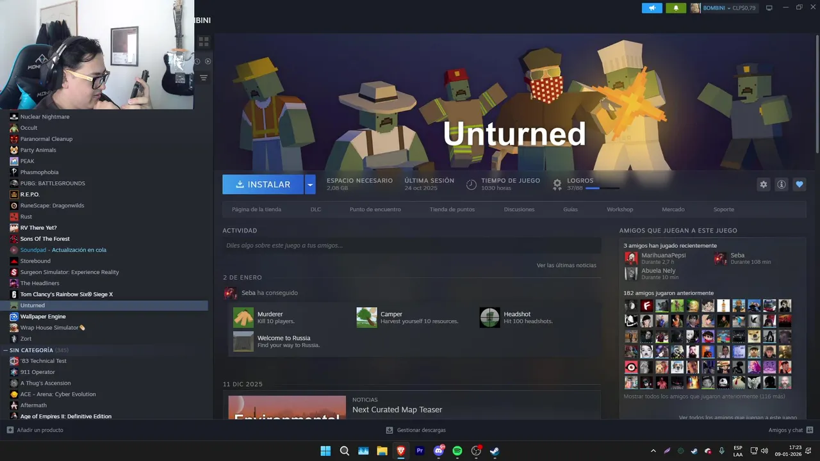This screenshot has height=461, width=820.
Task: Switch to Big Picture mode monitor icon
Action: [769, 8]
